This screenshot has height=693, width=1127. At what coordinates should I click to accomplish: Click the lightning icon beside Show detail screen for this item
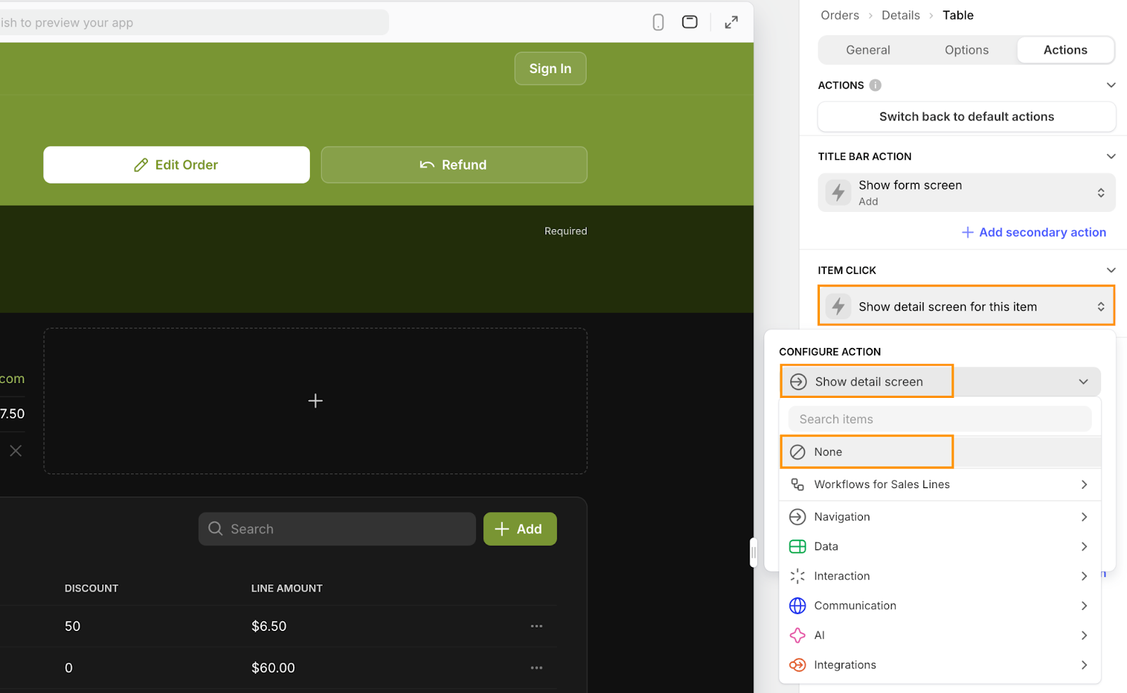(838, 306)
